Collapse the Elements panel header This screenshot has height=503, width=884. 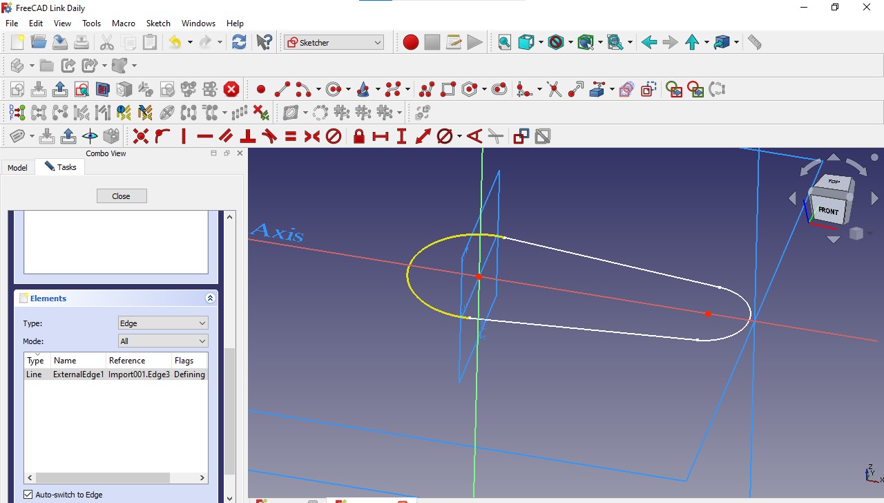point(211,298)
